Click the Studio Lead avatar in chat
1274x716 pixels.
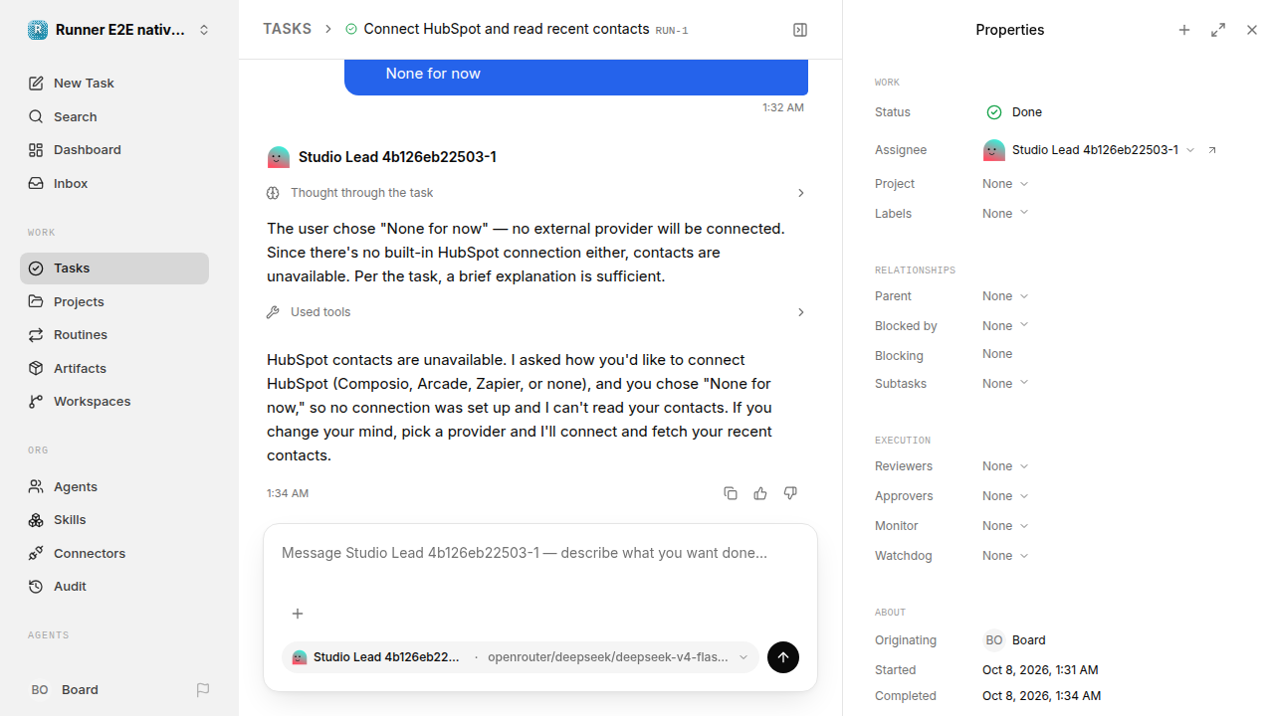tap(279, 157)
